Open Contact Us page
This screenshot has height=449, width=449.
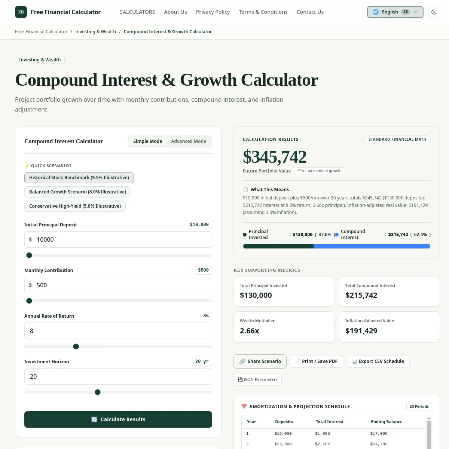pyautogui.click(x=310, y=12)
